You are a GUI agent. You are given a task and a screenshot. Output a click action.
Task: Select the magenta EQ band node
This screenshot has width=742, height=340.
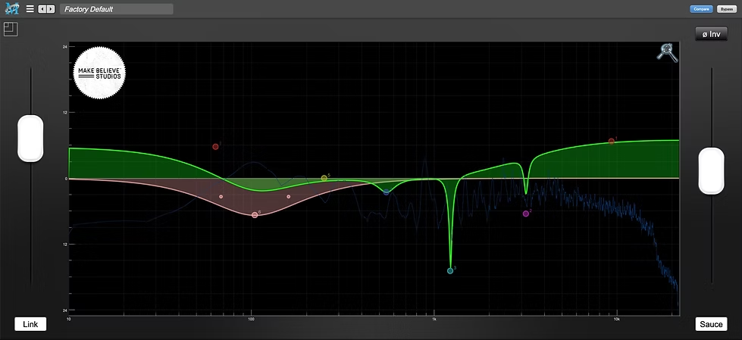(x=526, y=214)
